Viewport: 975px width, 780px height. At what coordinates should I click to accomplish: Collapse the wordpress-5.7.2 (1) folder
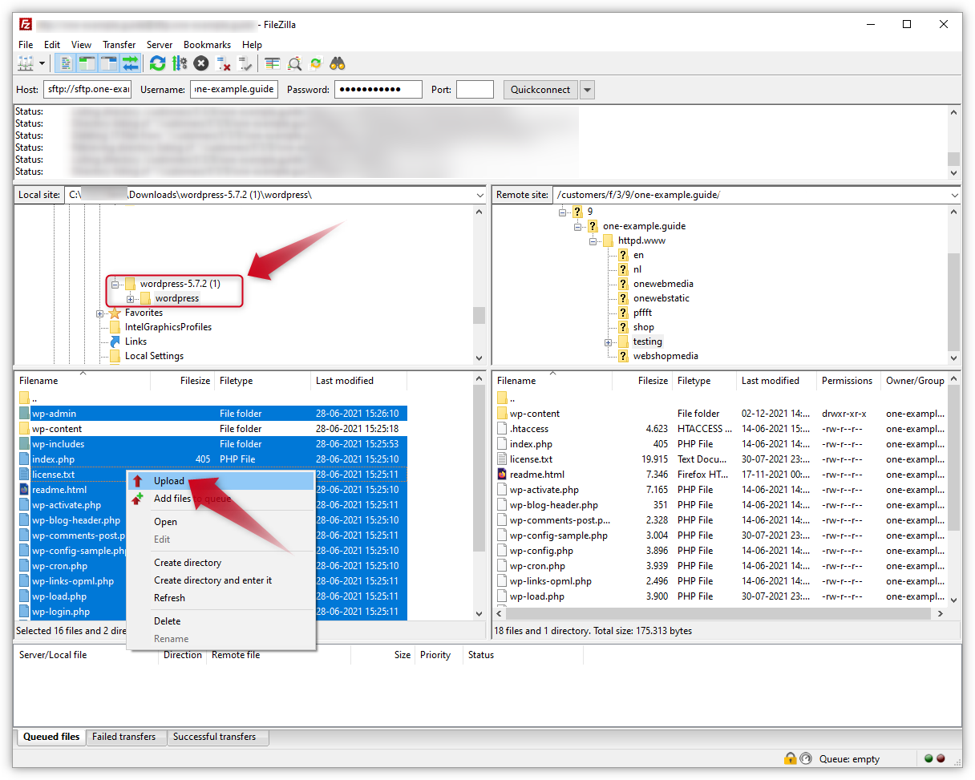[115, 284]
